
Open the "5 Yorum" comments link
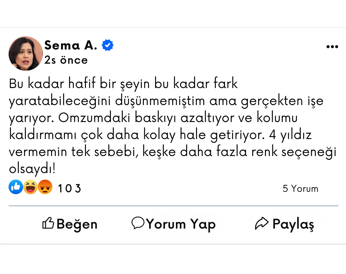point(300,189)
